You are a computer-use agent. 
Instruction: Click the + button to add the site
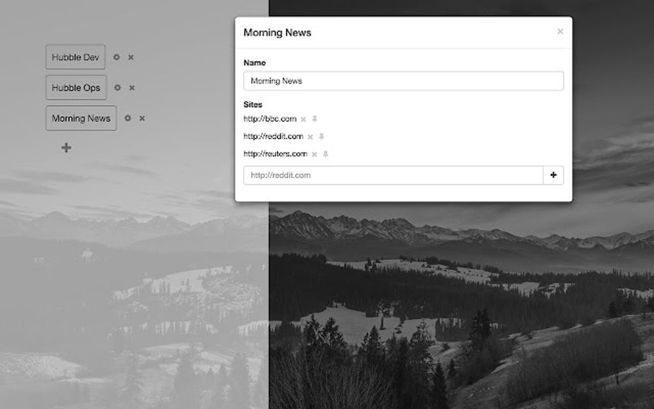point(553,174)
